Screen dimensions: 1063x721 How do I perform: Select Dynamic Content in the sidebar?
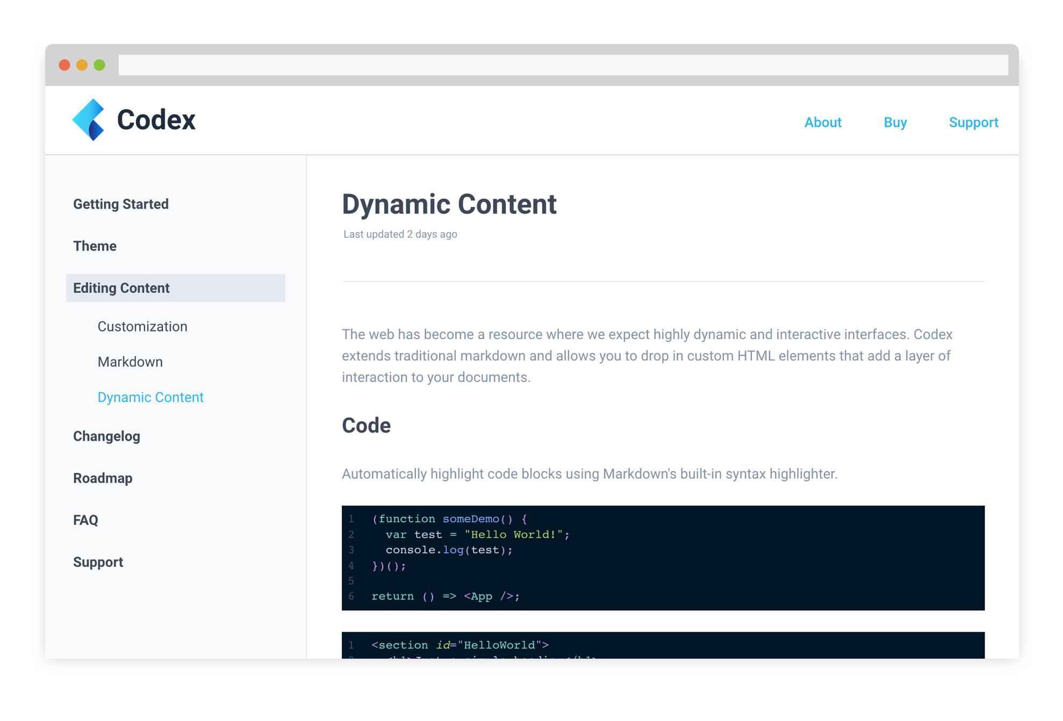click(x=150, y=397)
